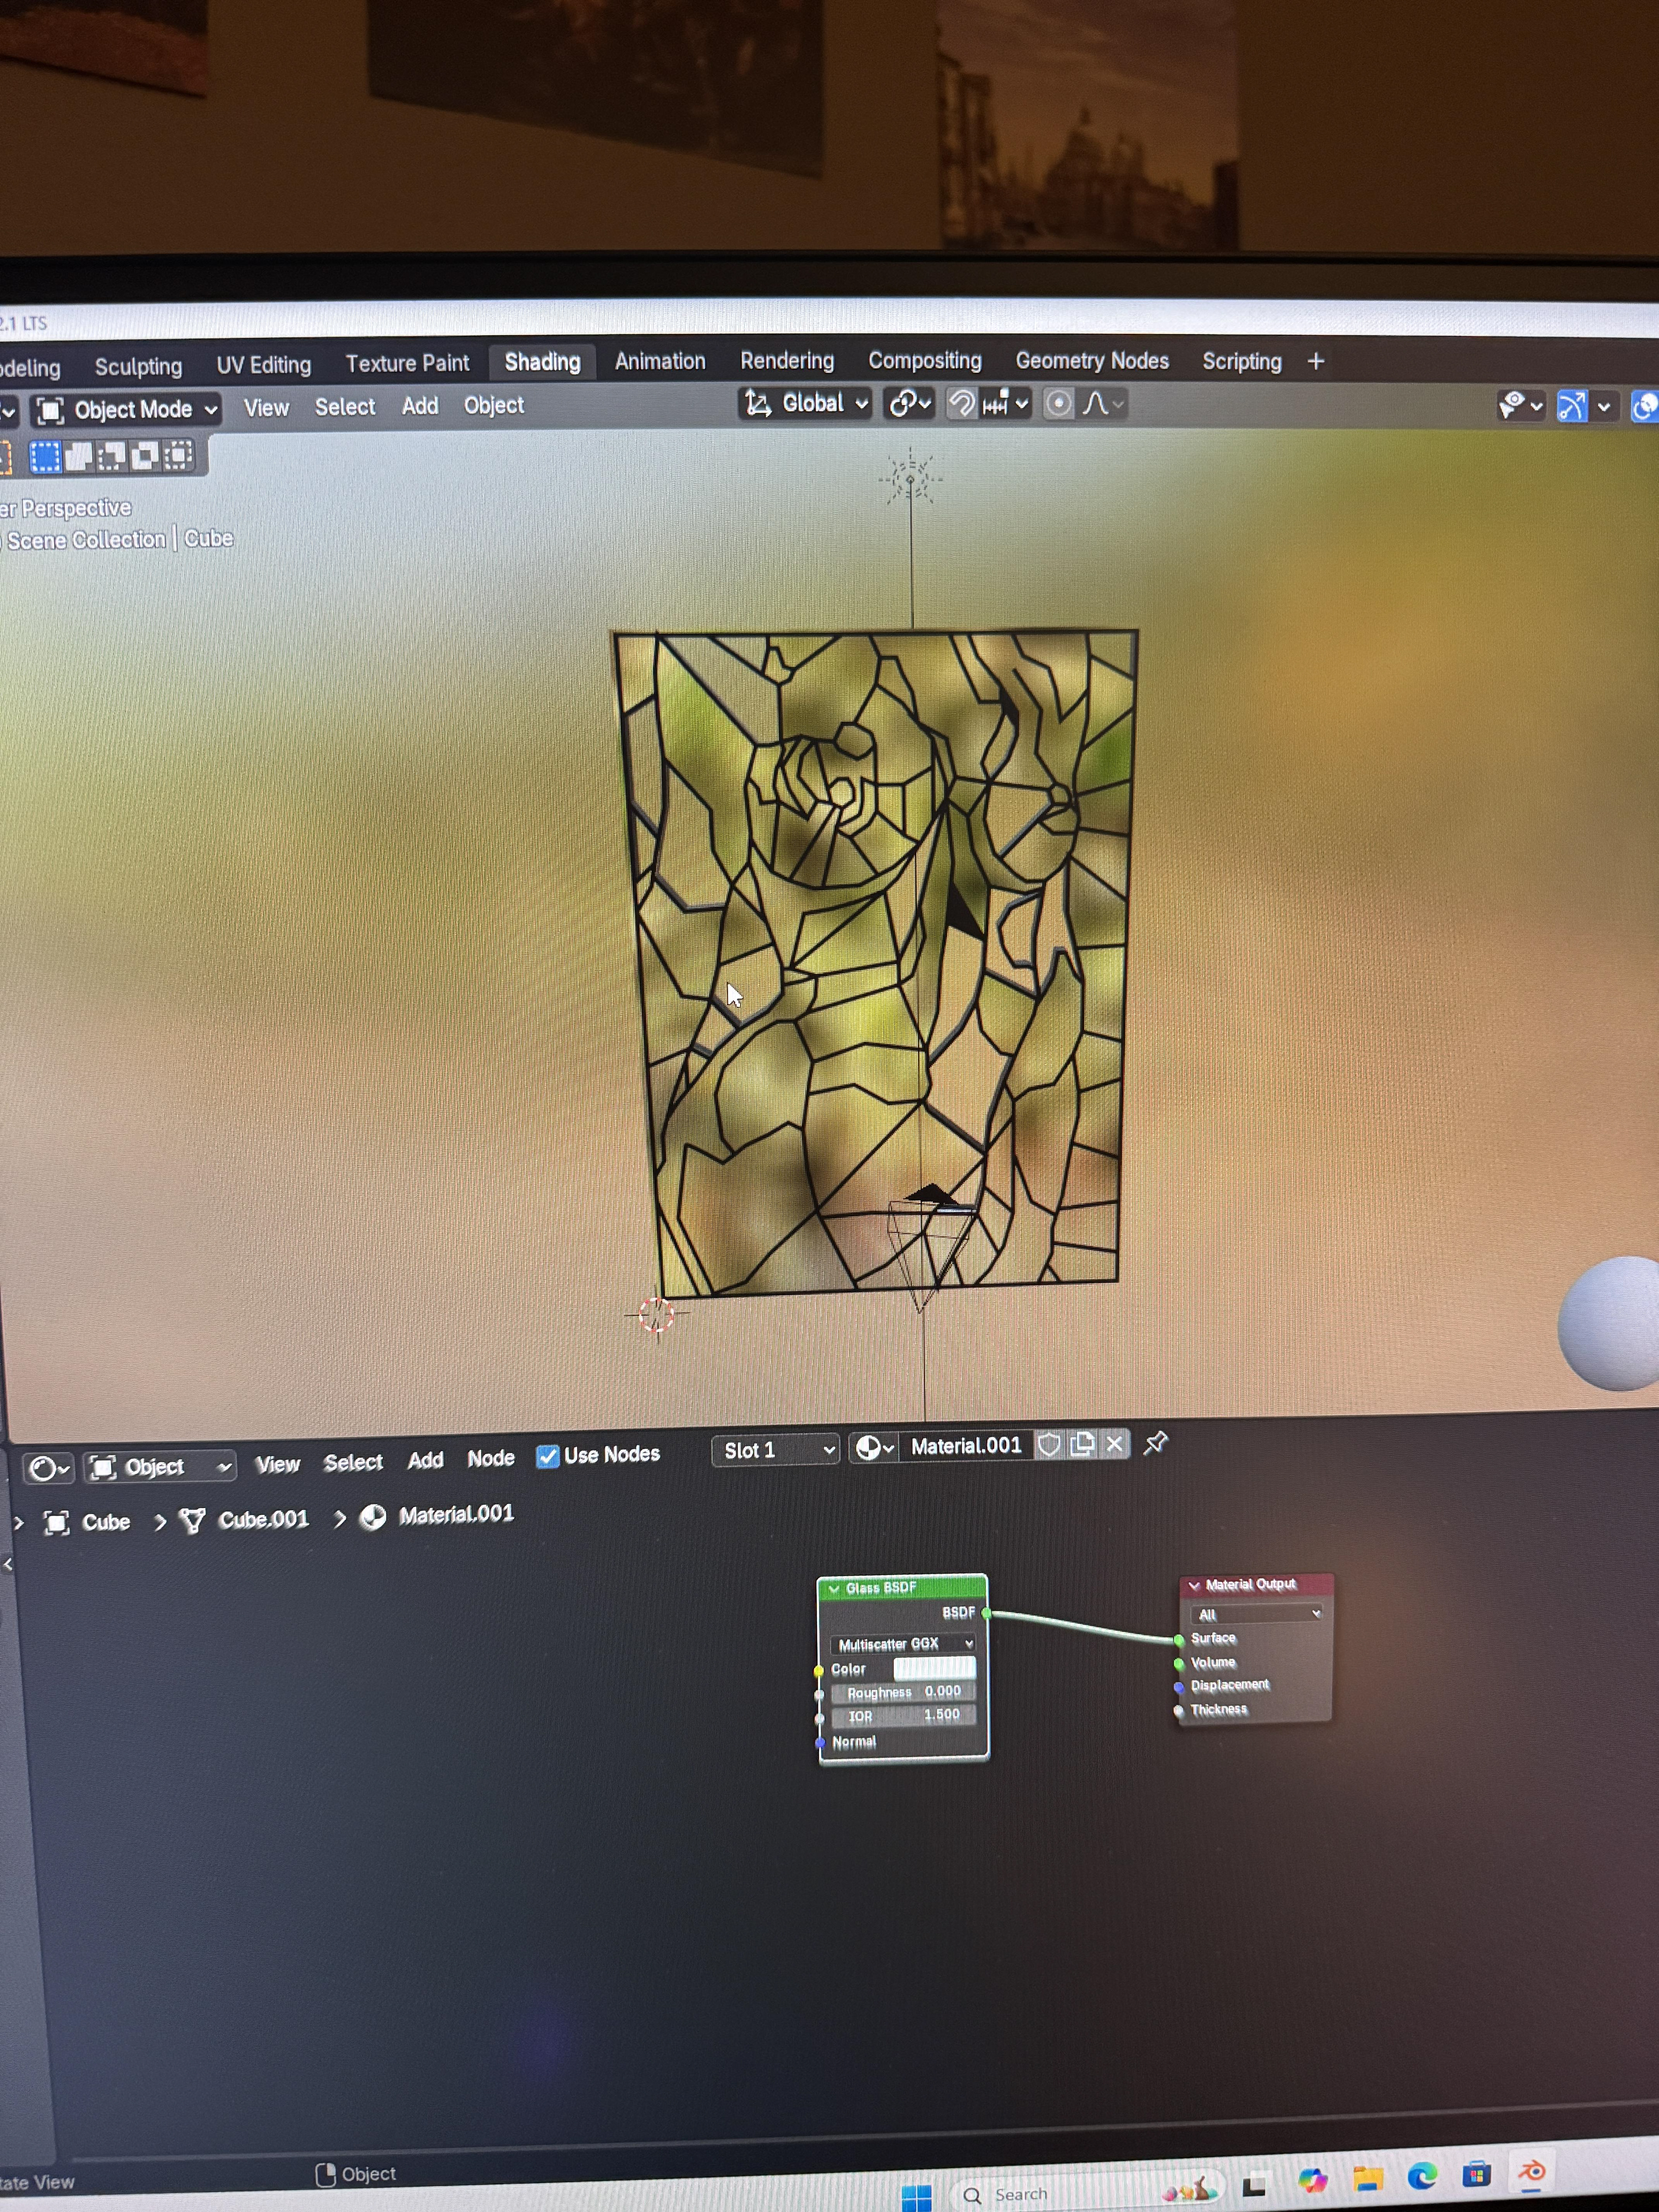The width and height of the screenshot is (1659, 2212).
Task: Toggle viewport gizmos icon
Action: 1572,406
